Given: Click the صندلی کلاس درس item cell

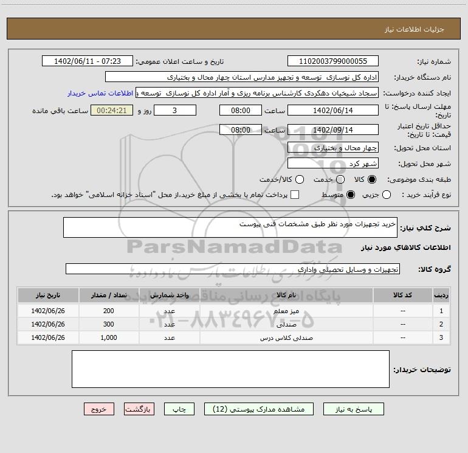Looking at the screenshot, I should (x=286, y=337).
